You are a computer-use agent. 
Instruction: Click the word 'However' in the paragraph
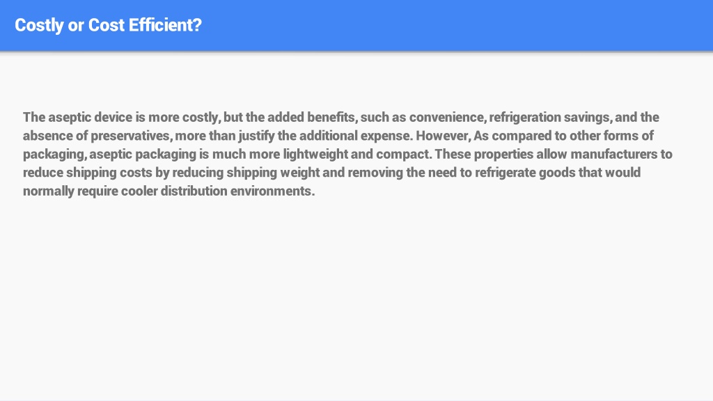point(444,136)
